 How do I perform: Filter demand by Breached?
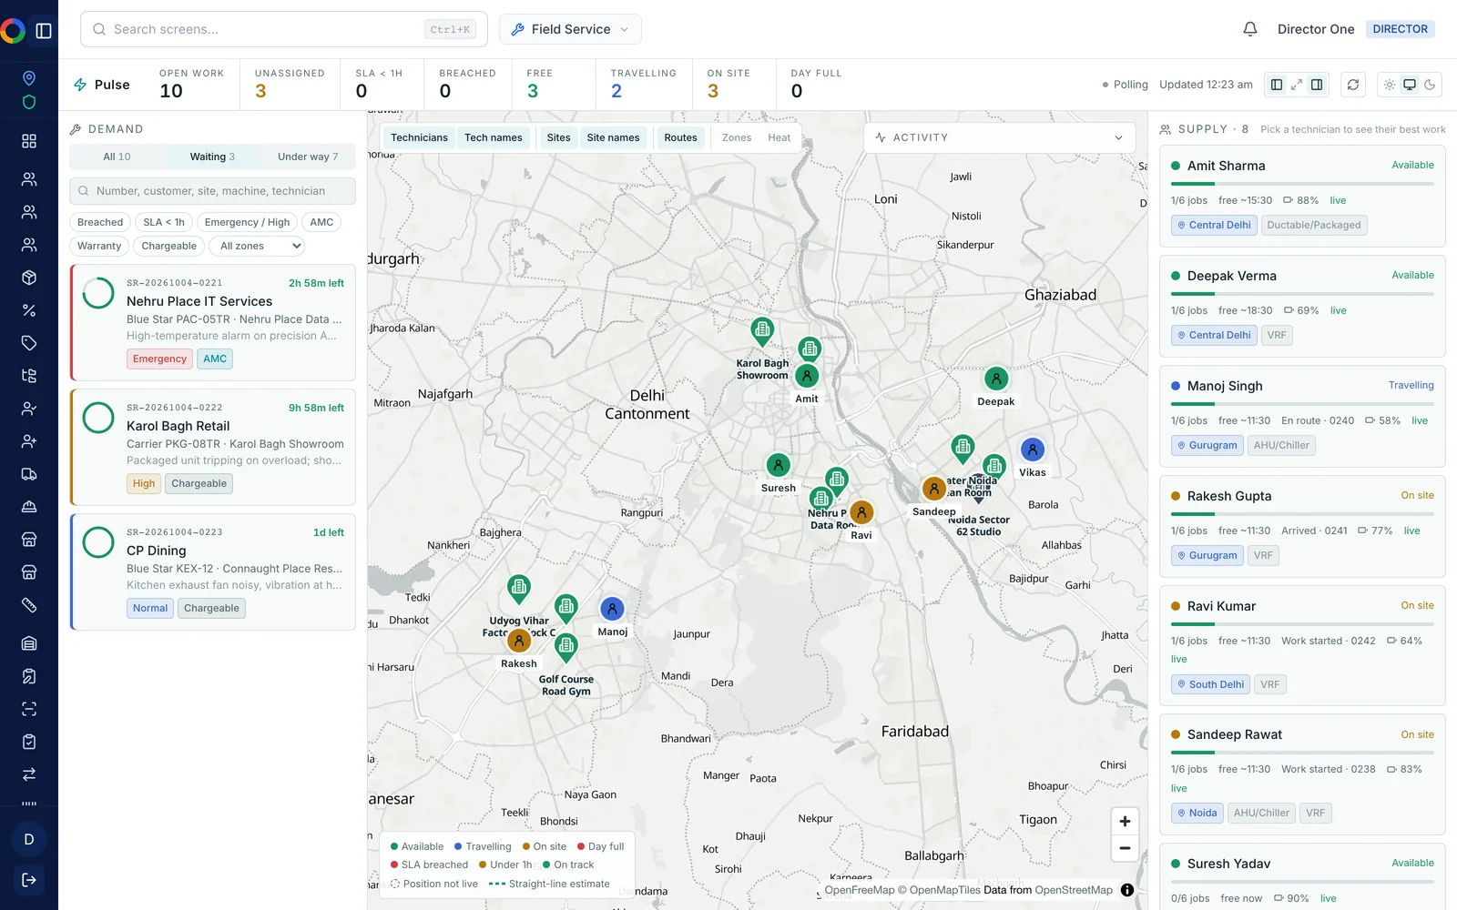pos(100,222)
